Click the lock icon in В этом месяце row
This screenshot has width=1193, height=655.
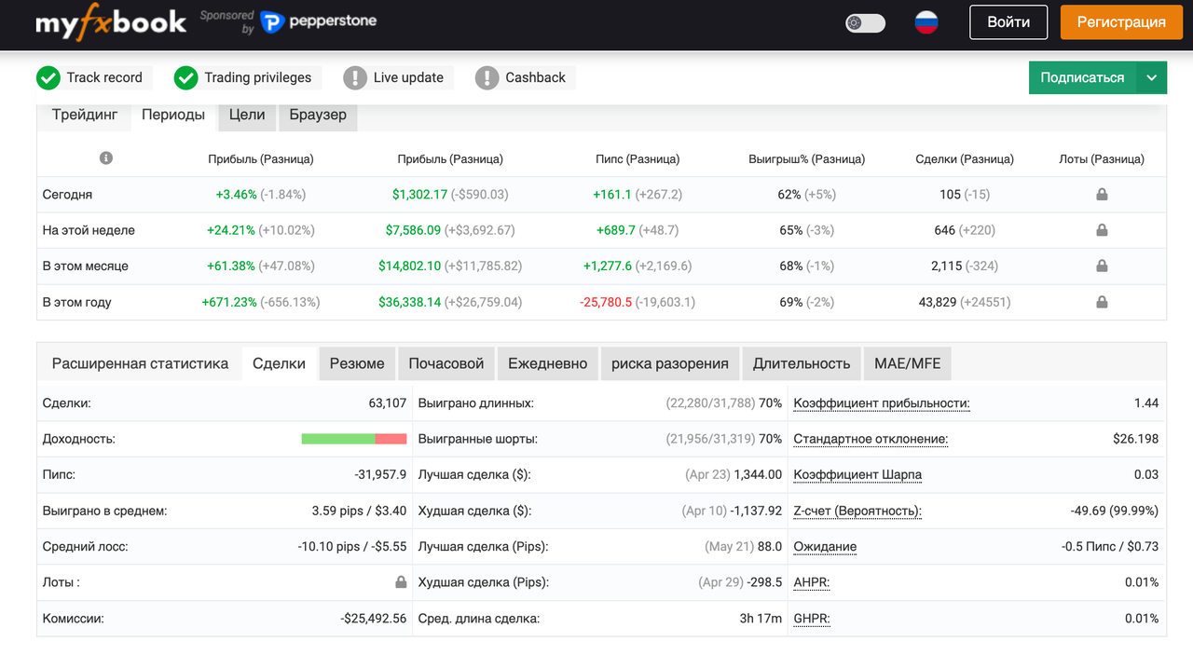click(x=1102, y=266)
